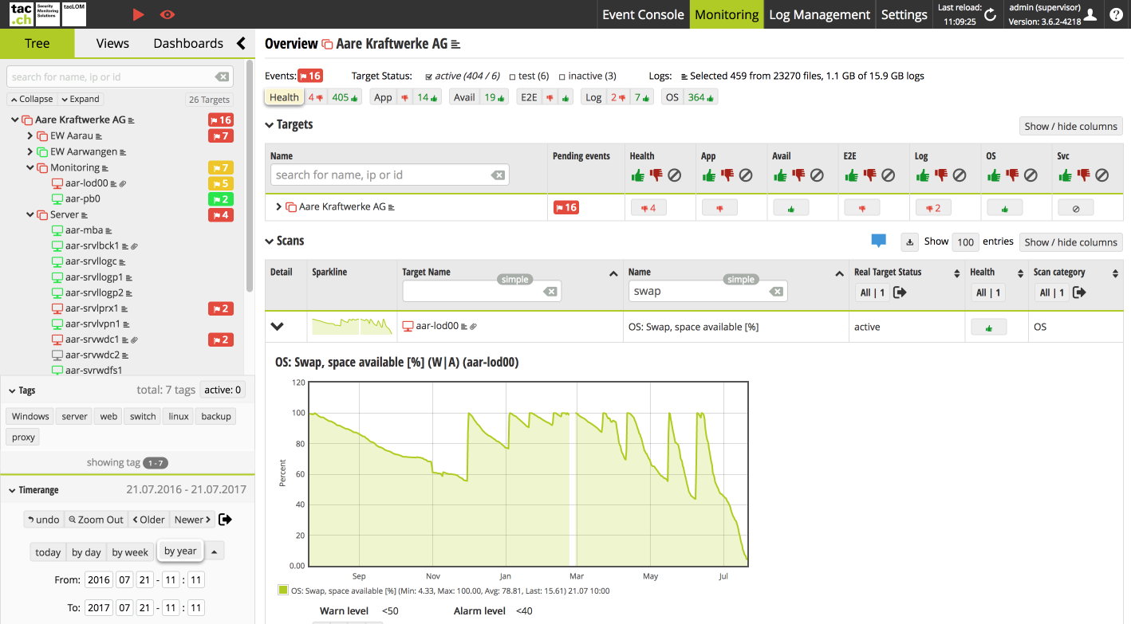Image resolution: width=1131 pixels, height=624 pixels.
Task: Filter Health column by thumbs down
Action: [x=656, y=175]
